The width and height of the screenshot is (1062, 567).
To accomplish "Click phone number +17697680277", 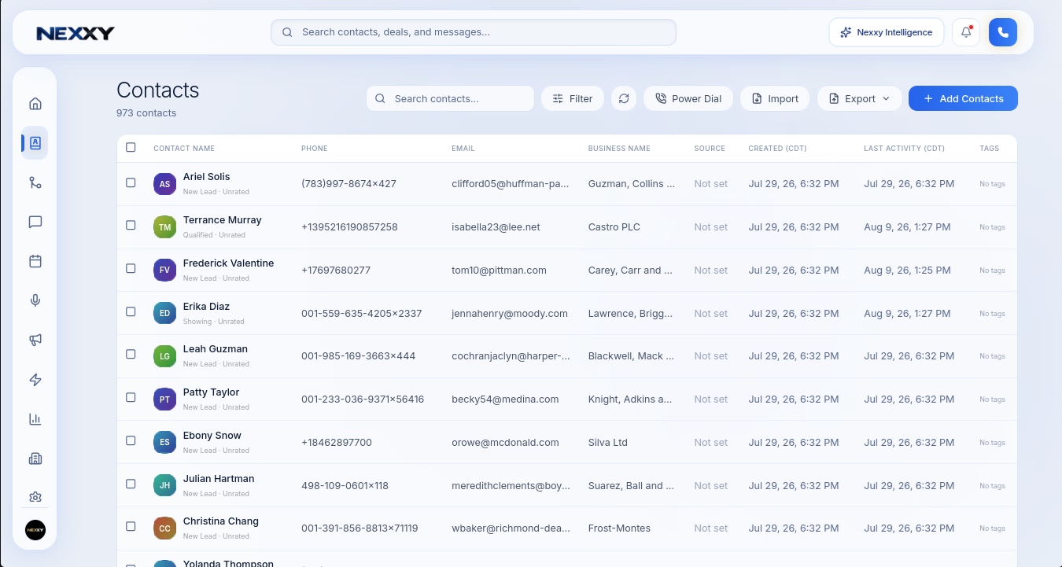I will [x=336, y=271].
